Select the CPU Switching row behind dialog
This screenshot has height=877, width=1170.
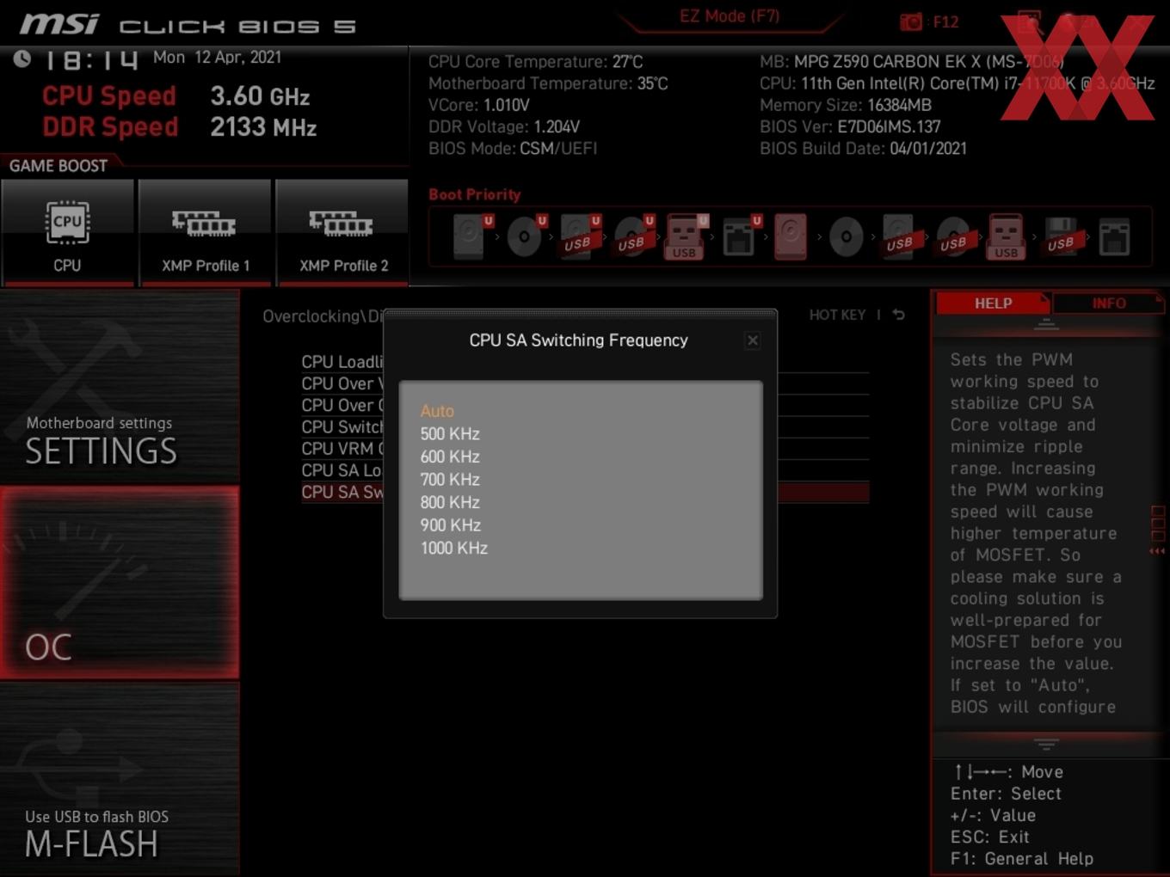342,427
